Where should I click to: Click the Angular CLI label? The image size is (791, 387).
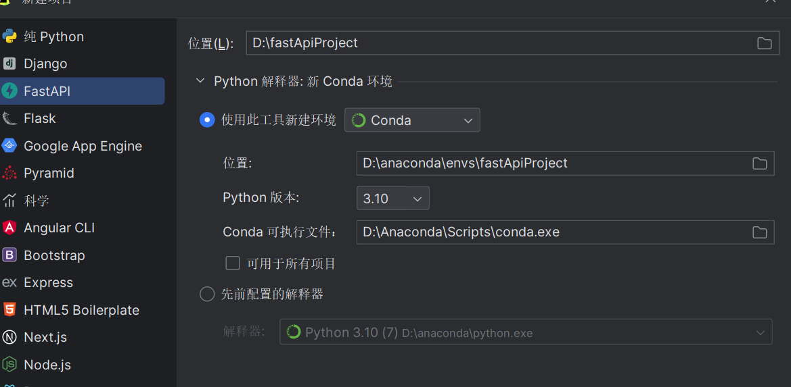click(59, 228)
